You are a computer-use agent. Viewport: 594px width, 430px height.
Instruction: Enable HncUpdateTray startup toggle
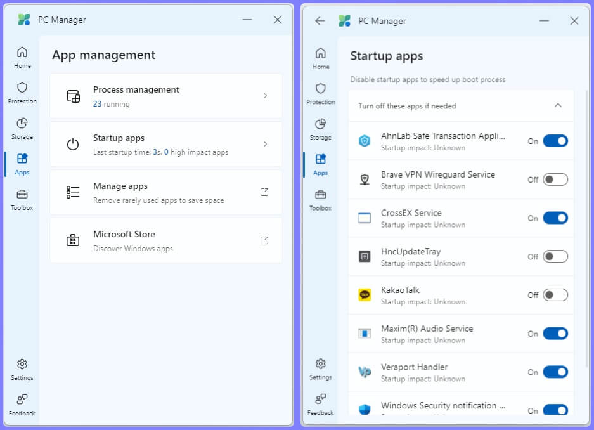555,256
